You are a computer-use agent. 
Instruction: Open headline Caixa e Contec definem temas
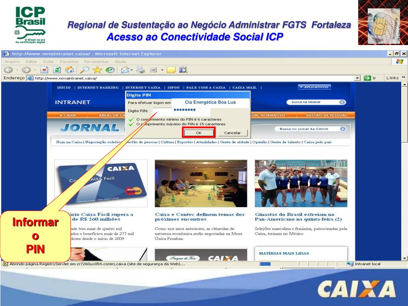[200, 217]
